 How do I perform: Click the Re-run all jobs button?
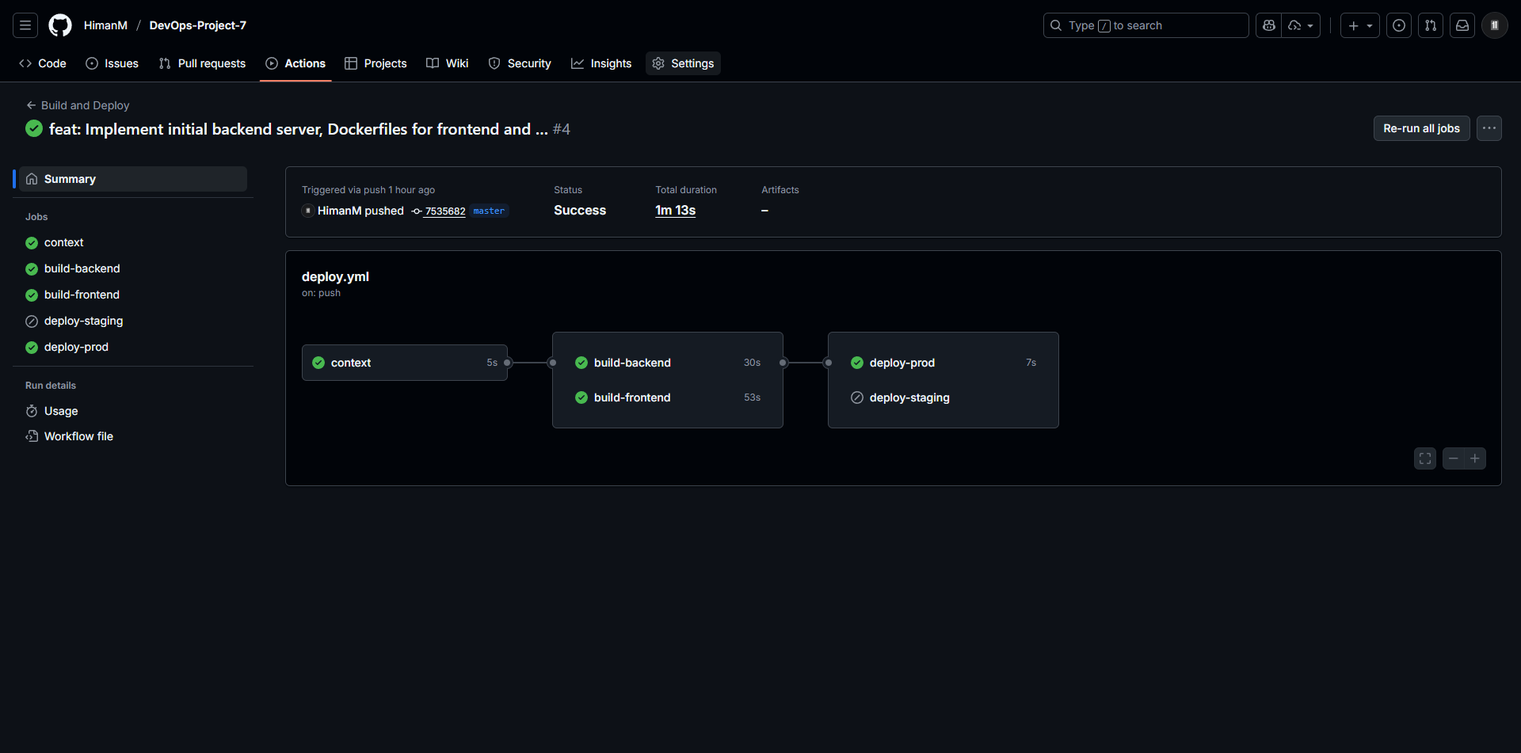(1421, 128)
